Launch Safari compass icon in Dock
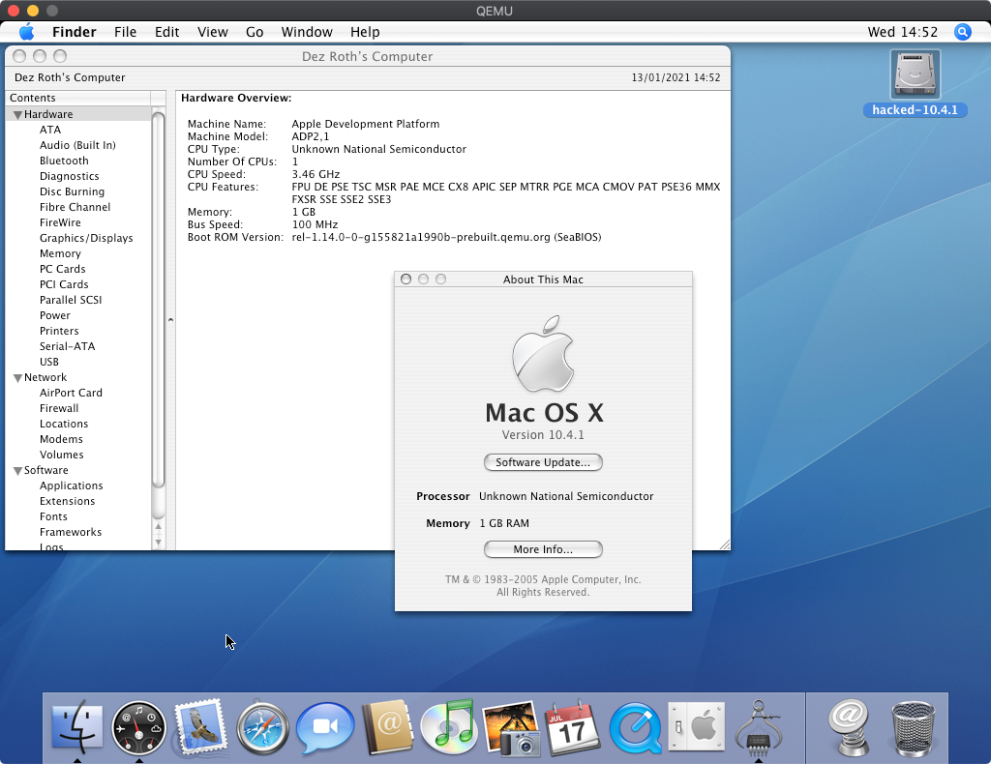 pos(263,728)
